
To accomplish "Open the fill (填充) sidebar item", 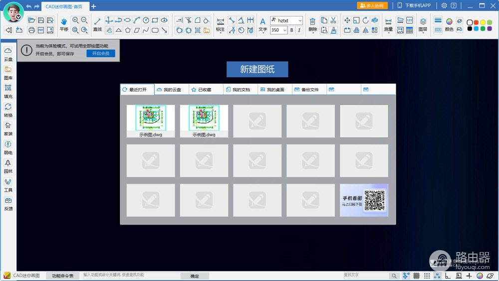I will [8, 91].
